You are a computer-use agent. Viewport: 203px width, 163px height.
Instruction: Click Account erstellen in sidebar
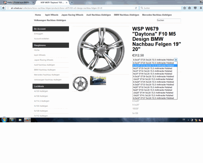tap(41, 39)
